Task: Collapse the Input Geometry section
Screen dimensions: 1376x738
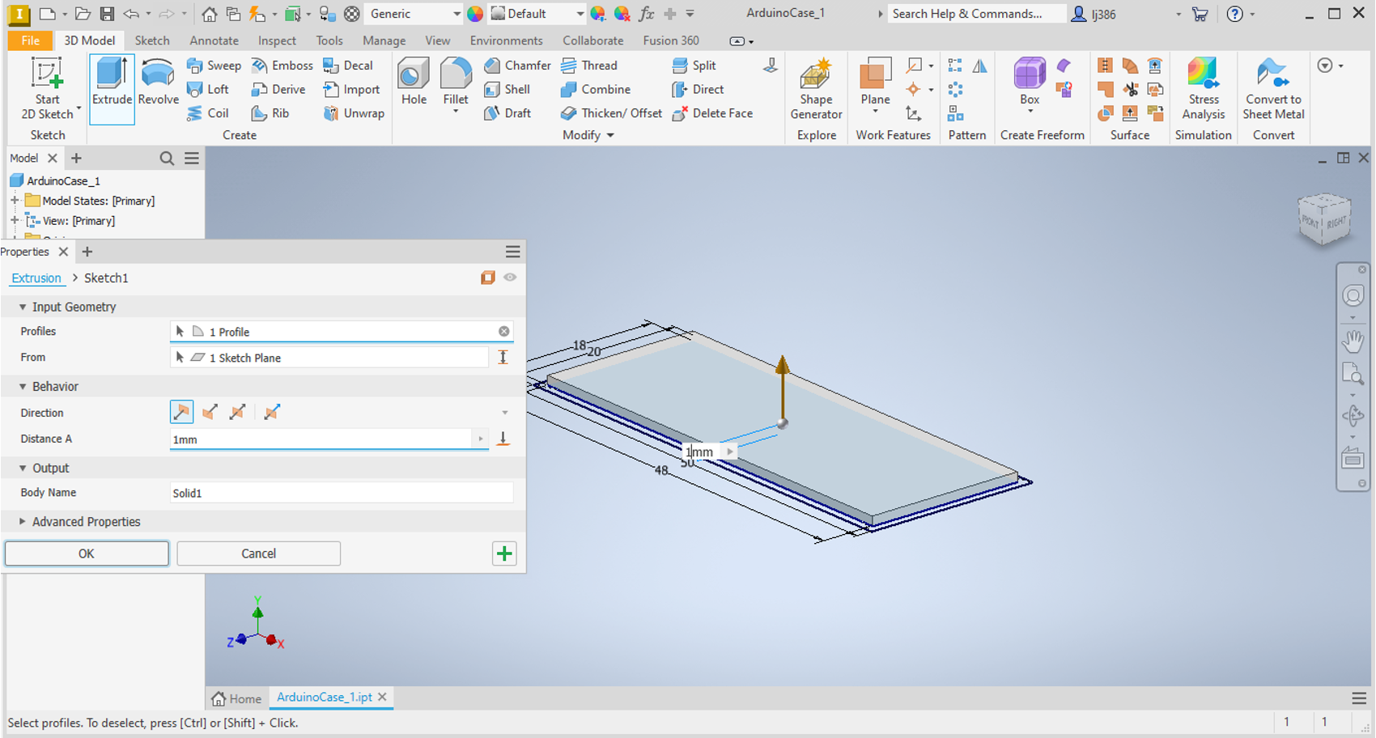Action: (x=23, y=307)
